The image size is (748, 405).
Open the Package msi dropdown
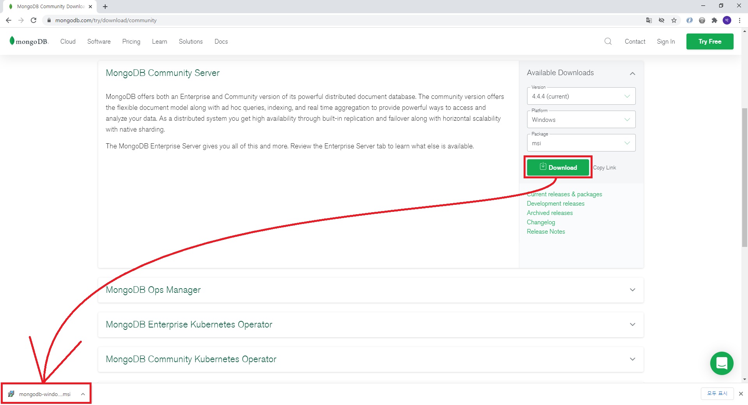pyautogui.click(x=581, y=143)
